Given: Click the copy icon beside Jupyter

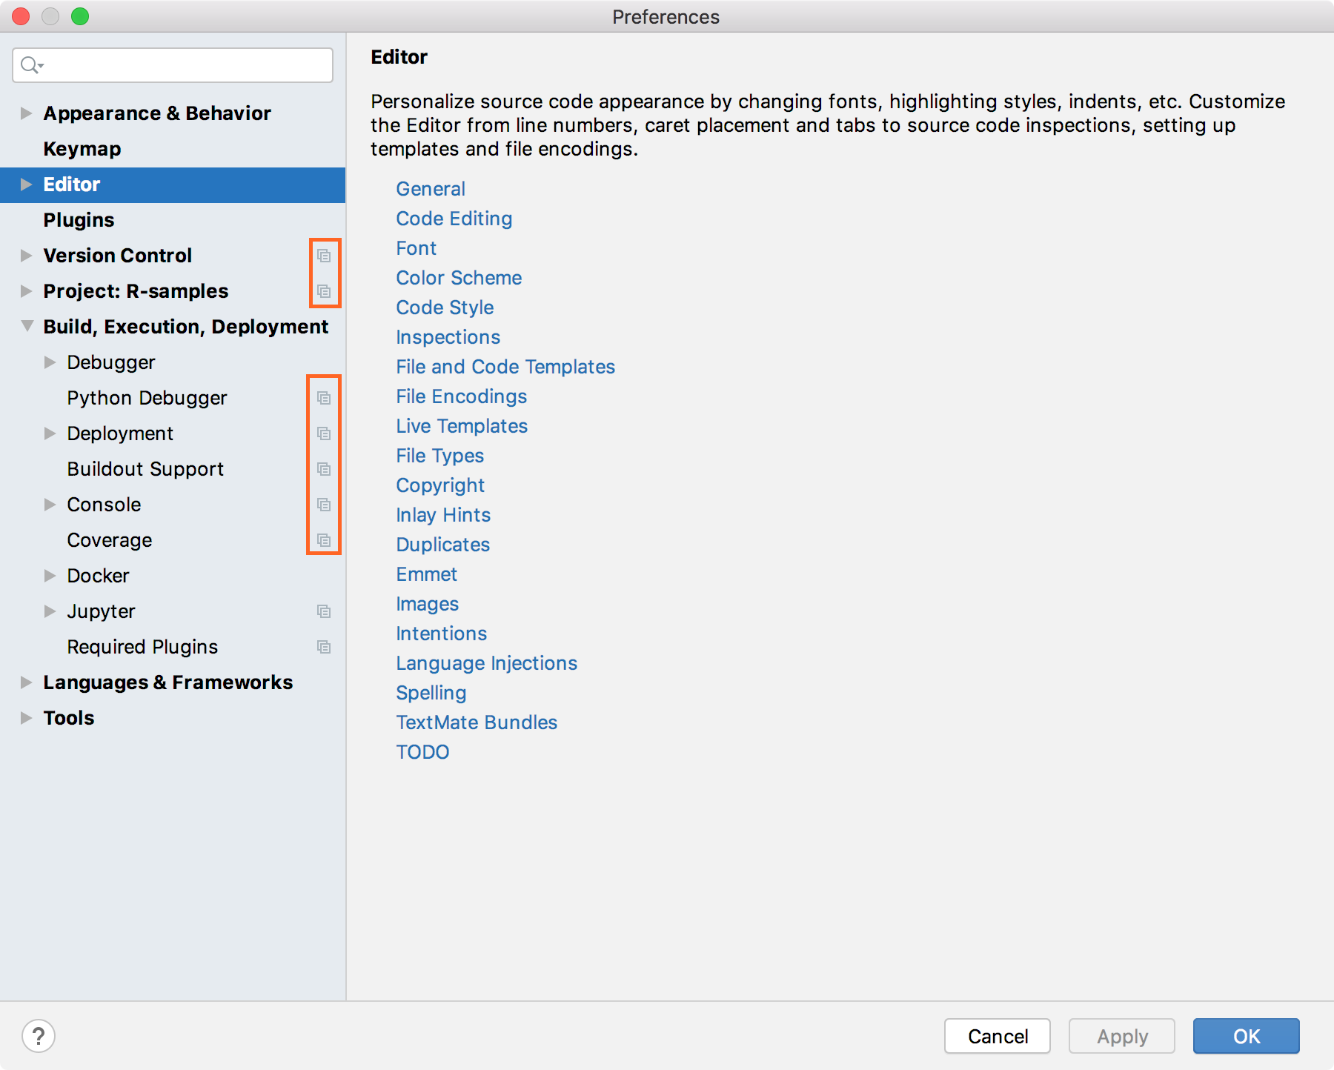Looking at the screenshot, I should click(x=324, y=611).
